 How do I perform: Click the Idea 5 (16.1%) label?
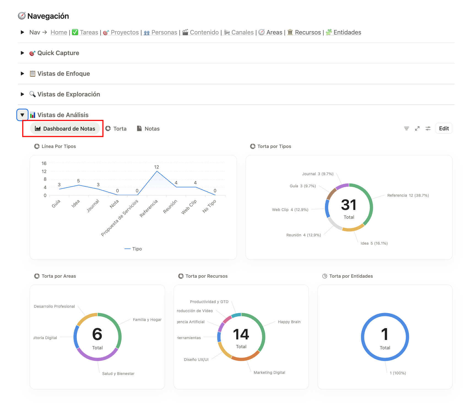(374, 243)
